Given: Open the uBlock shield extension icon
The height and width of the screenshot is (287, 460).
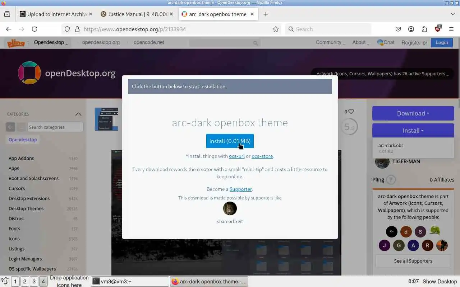Looking at the screenshot, I should 438,29.
